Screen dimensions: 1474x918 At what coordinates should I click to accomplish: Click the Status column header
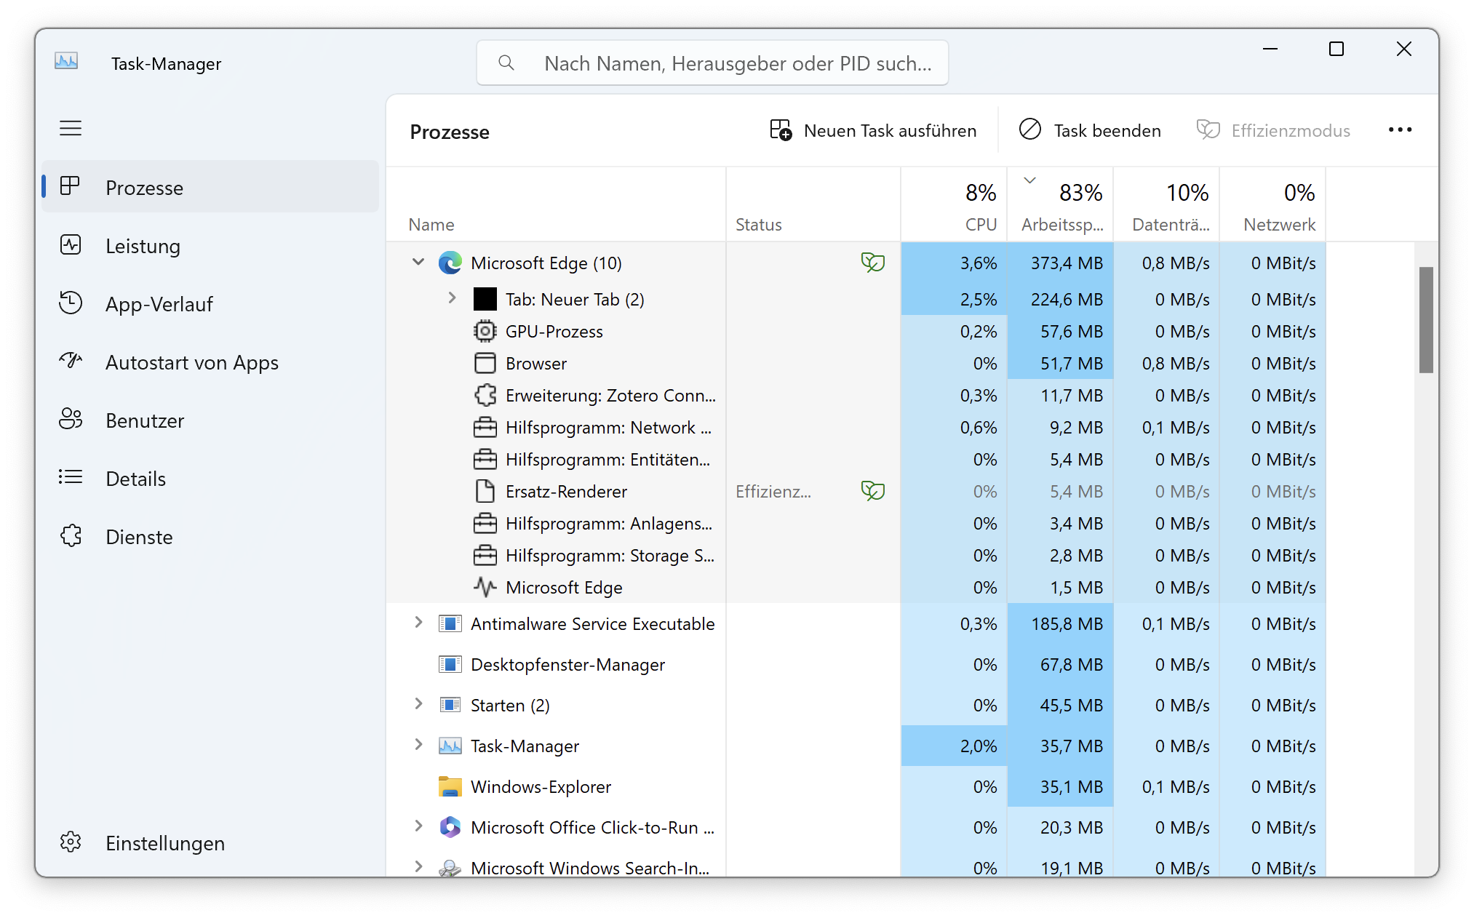point(813,204)
